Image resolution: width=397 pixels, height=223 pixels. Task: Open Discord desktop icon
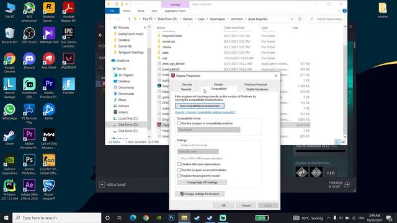(29, 61)
